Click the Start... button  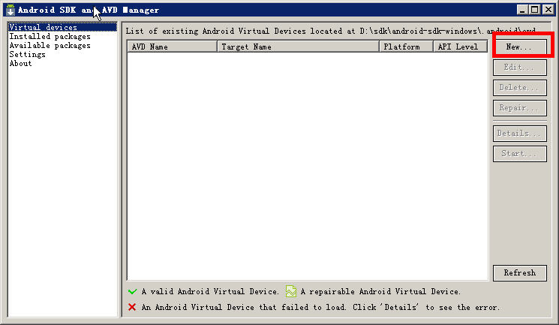tap(519, 154)
